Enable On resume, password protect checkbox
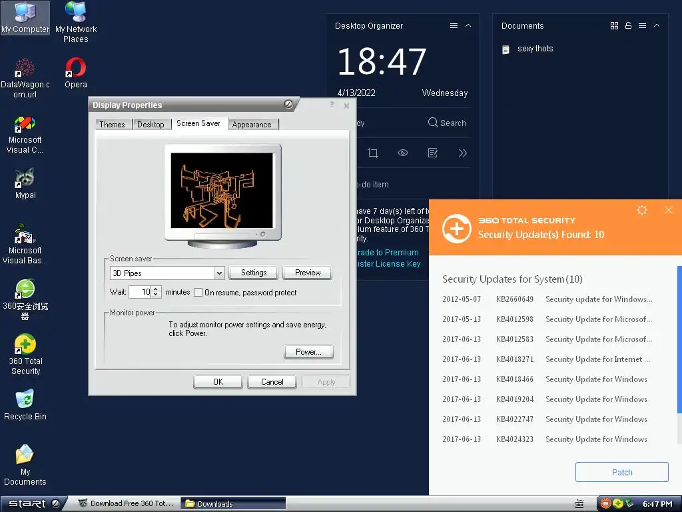This screenshot has height=512, width=682. (198, 292)
